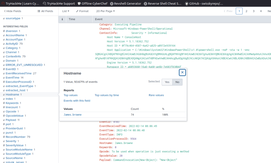Open the index field
This screenshot has height=163, width=271.
(9, 99)
